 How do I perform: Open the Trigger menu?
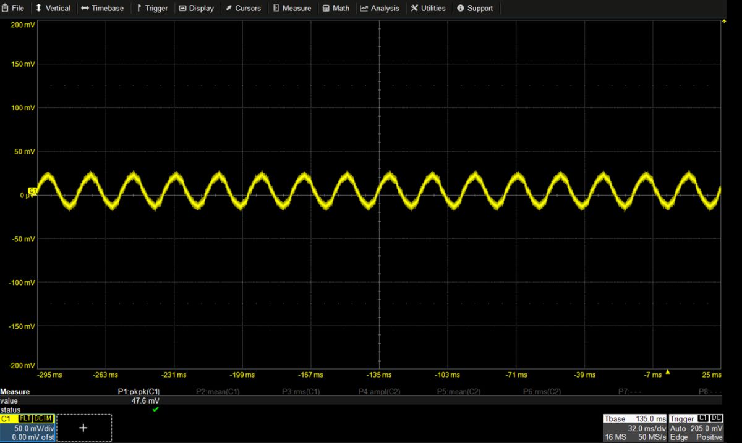(152, 8)
